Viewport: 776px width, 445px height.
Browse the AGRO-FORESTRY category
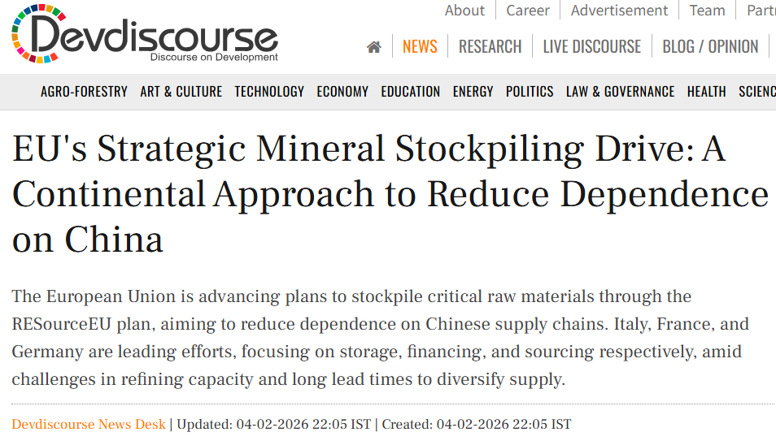(84, 92)
